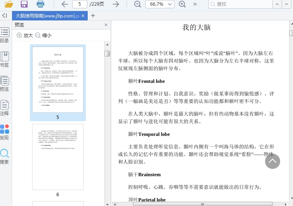Screen dimensions: 293x206
Task: Open the 书签 bookmarks panel
Action: click(5, 59)
